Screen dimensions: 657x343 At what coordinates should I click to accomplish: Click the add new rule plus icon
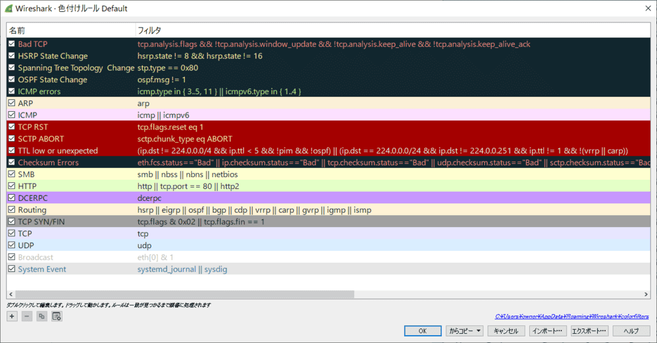click(12, 317)
